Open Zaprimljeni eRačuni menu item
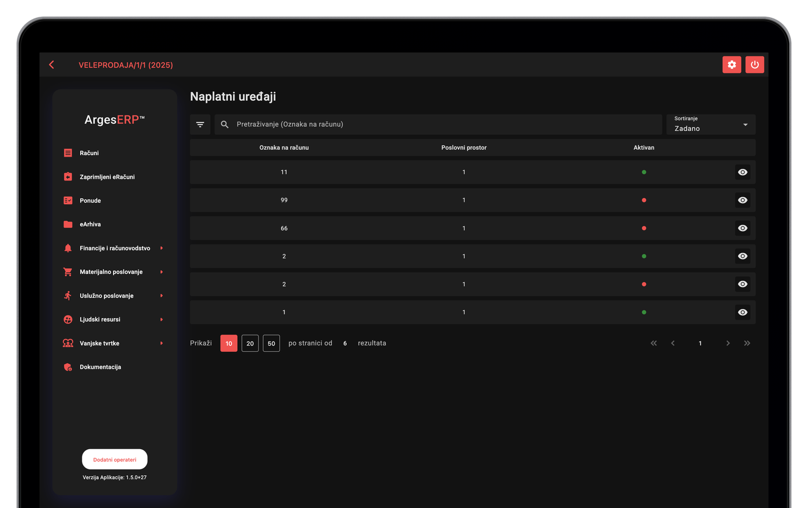808x508 pixels. point(107,177)
